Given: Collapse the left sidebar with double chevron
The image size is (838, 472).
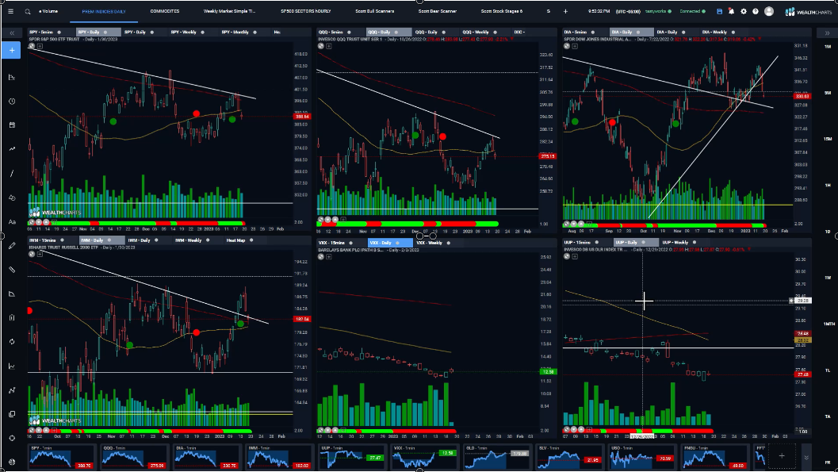Looking at the screenshot, I should pos(12,33).
